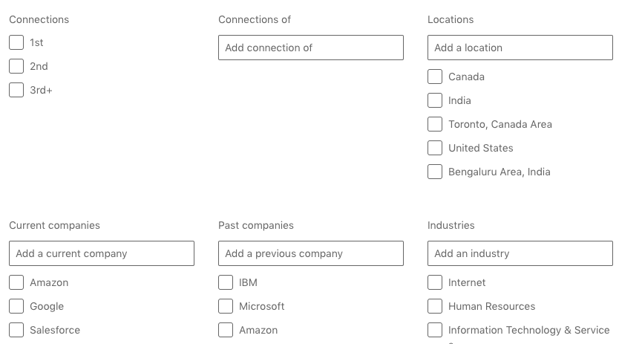Tick the Salesforce company checkbox
The width and height of the screenshot is (619, 344).
click(x=16, y=330)
